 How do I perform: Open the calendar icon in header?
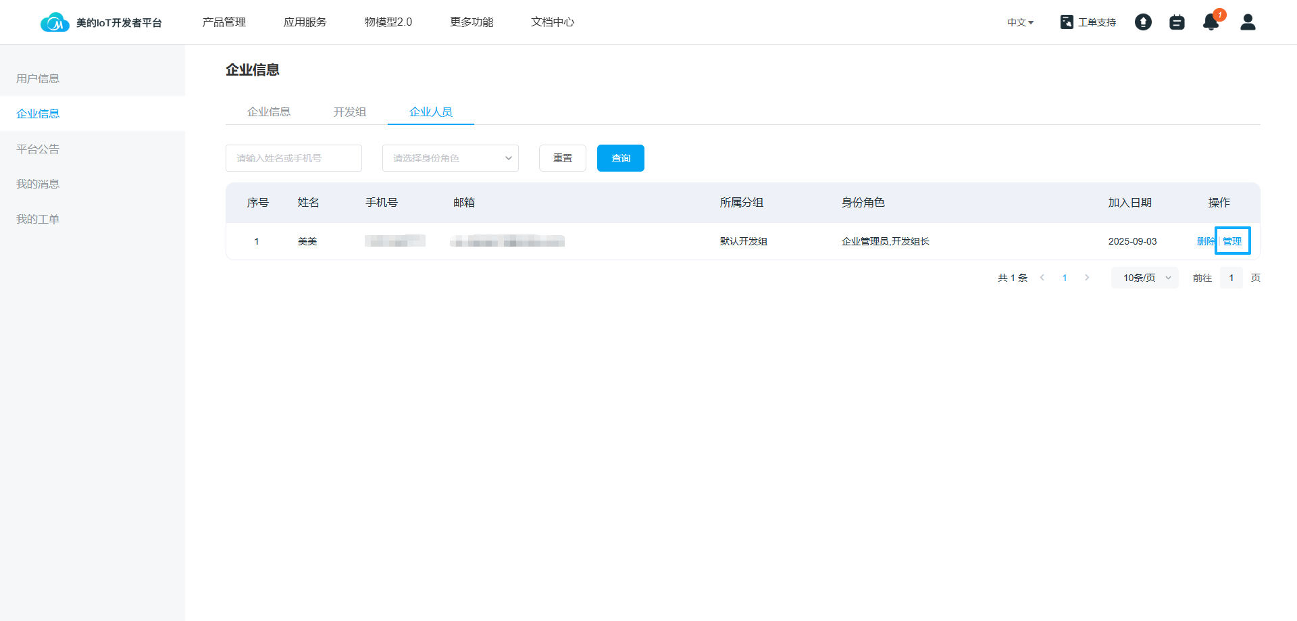(x=1177, y=22)
